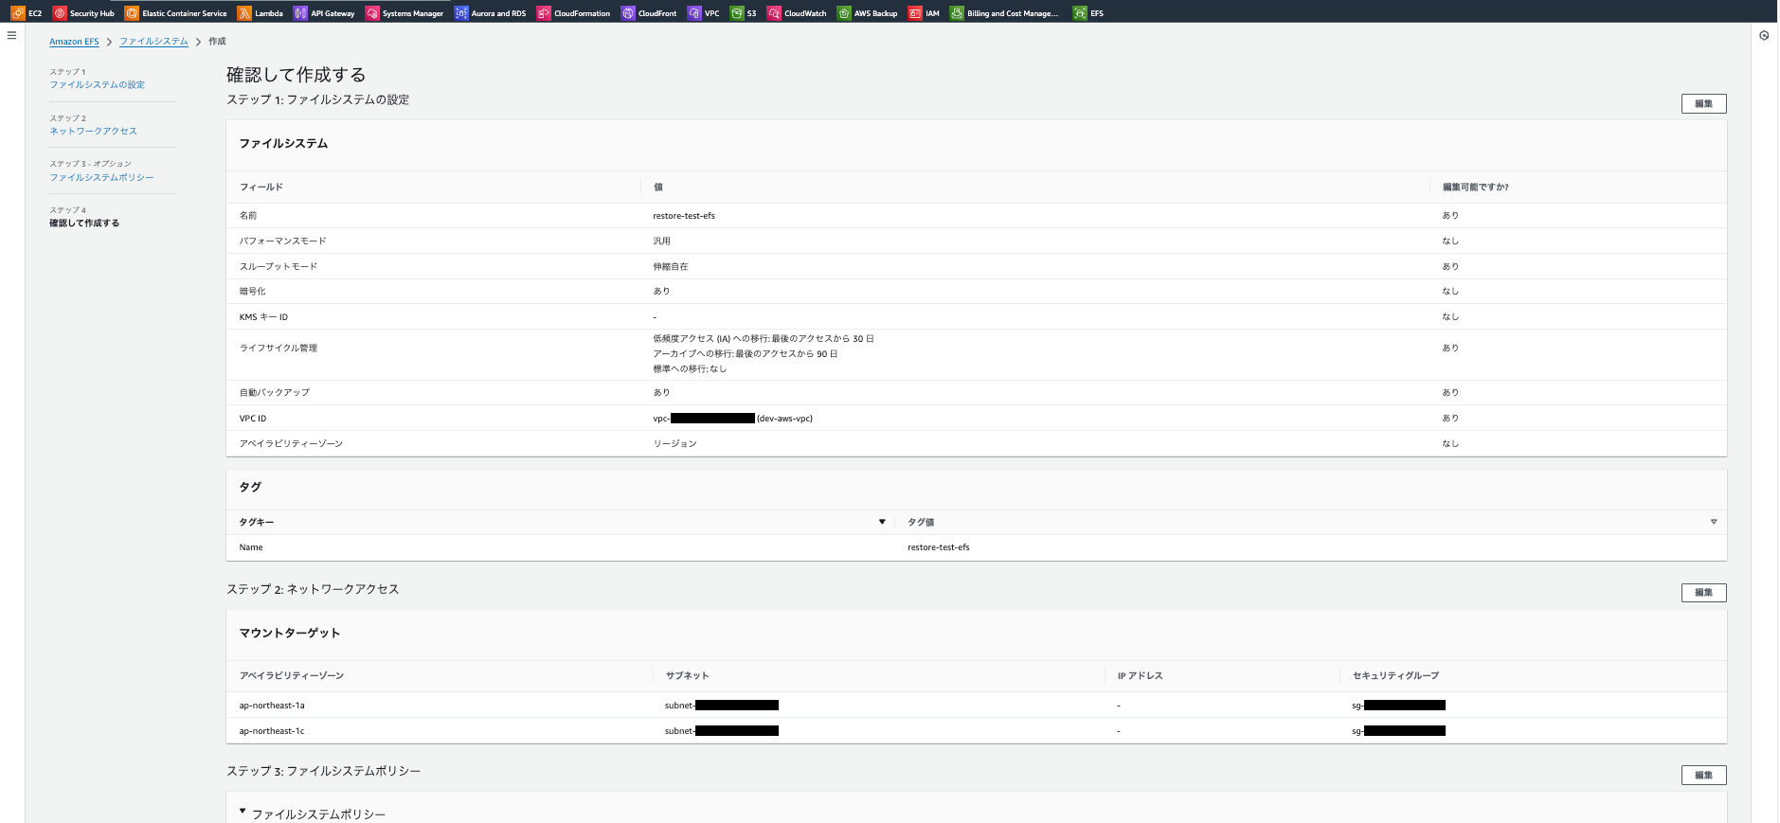The width and height of the screenshot is (1780, 823).
Task: Open the Lambda service icon
Action: coord(244,13)
